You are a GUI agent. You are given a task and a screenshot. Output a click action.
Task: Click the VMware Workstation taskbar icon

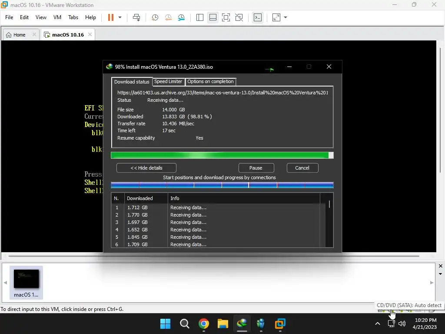click(280, 324)
